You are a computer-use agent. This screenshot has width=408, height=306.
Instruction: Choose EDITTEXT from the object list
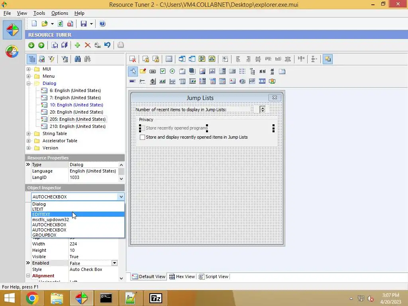pyautogui.click(x=78, y=214)
